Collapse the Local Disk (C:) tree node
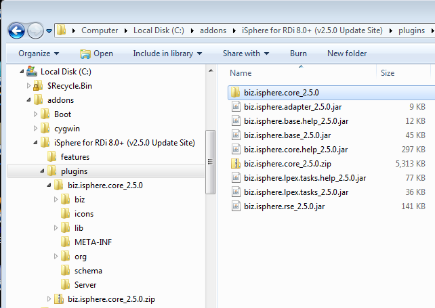 22,72
